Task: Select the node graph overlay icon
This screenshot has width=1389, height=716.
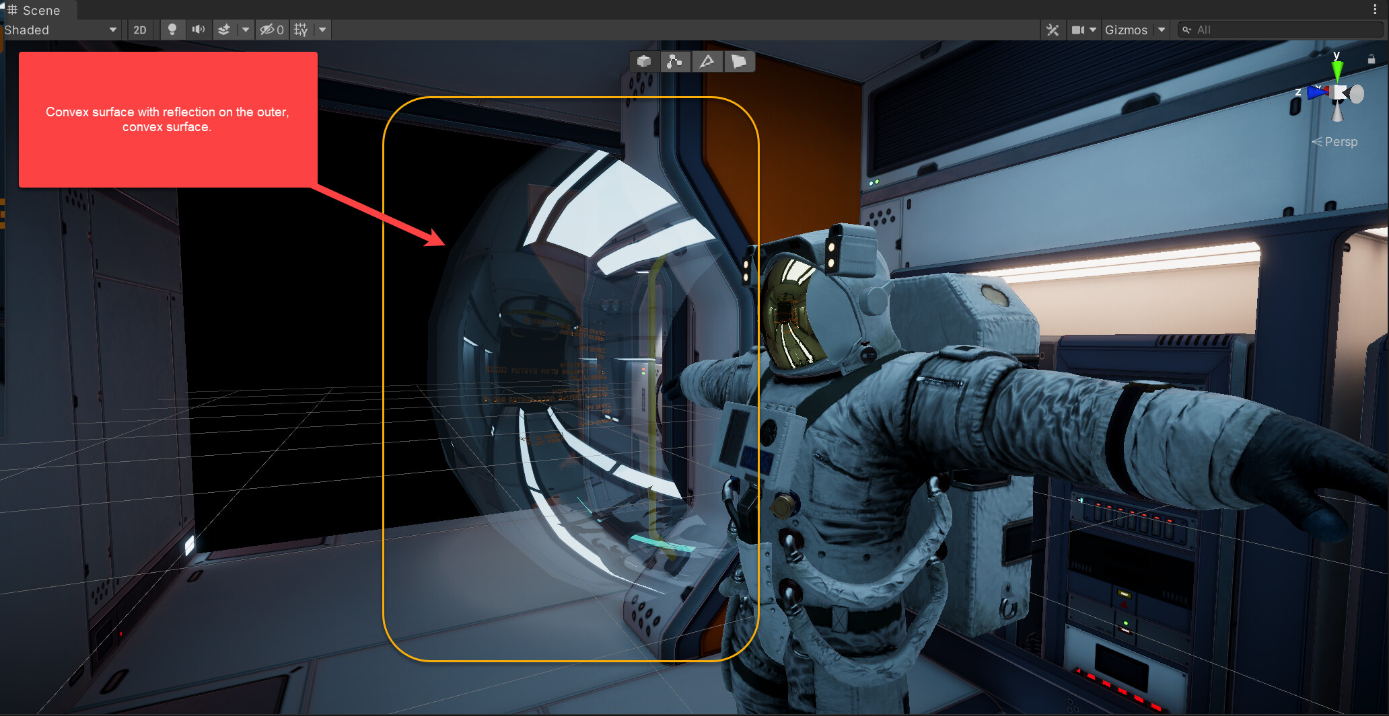Action: point(675,61)
